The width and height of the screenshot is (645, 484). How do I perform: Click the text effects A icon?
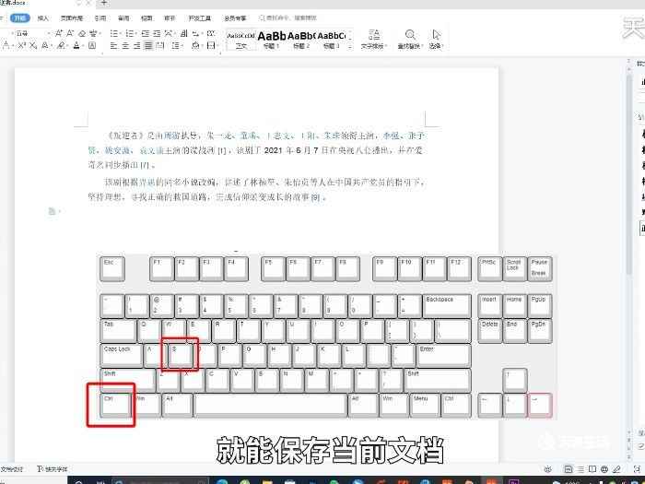click(x=45, y=46)
